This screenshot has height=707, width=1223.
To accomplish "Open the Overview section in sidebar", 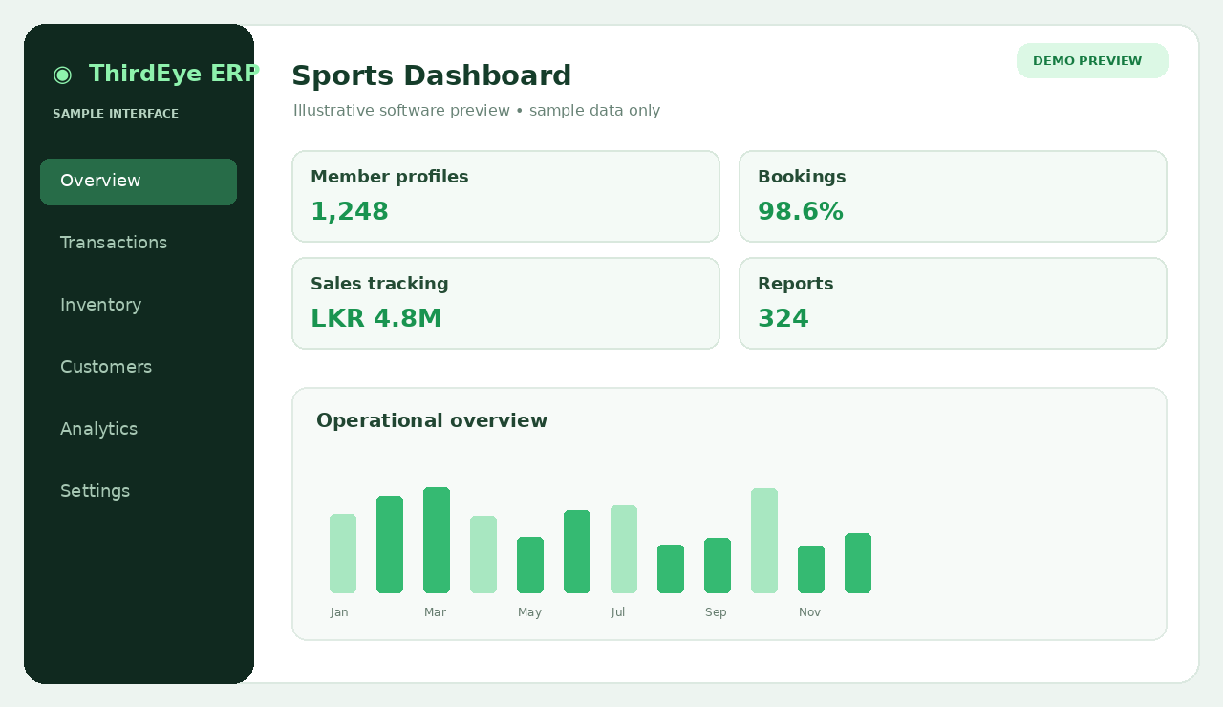I will point(139,182).
